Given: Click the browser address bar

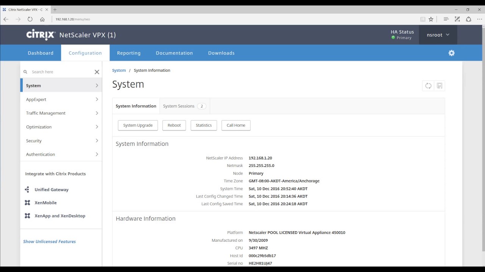Looking at the screenshot, I should coord(235,19).
